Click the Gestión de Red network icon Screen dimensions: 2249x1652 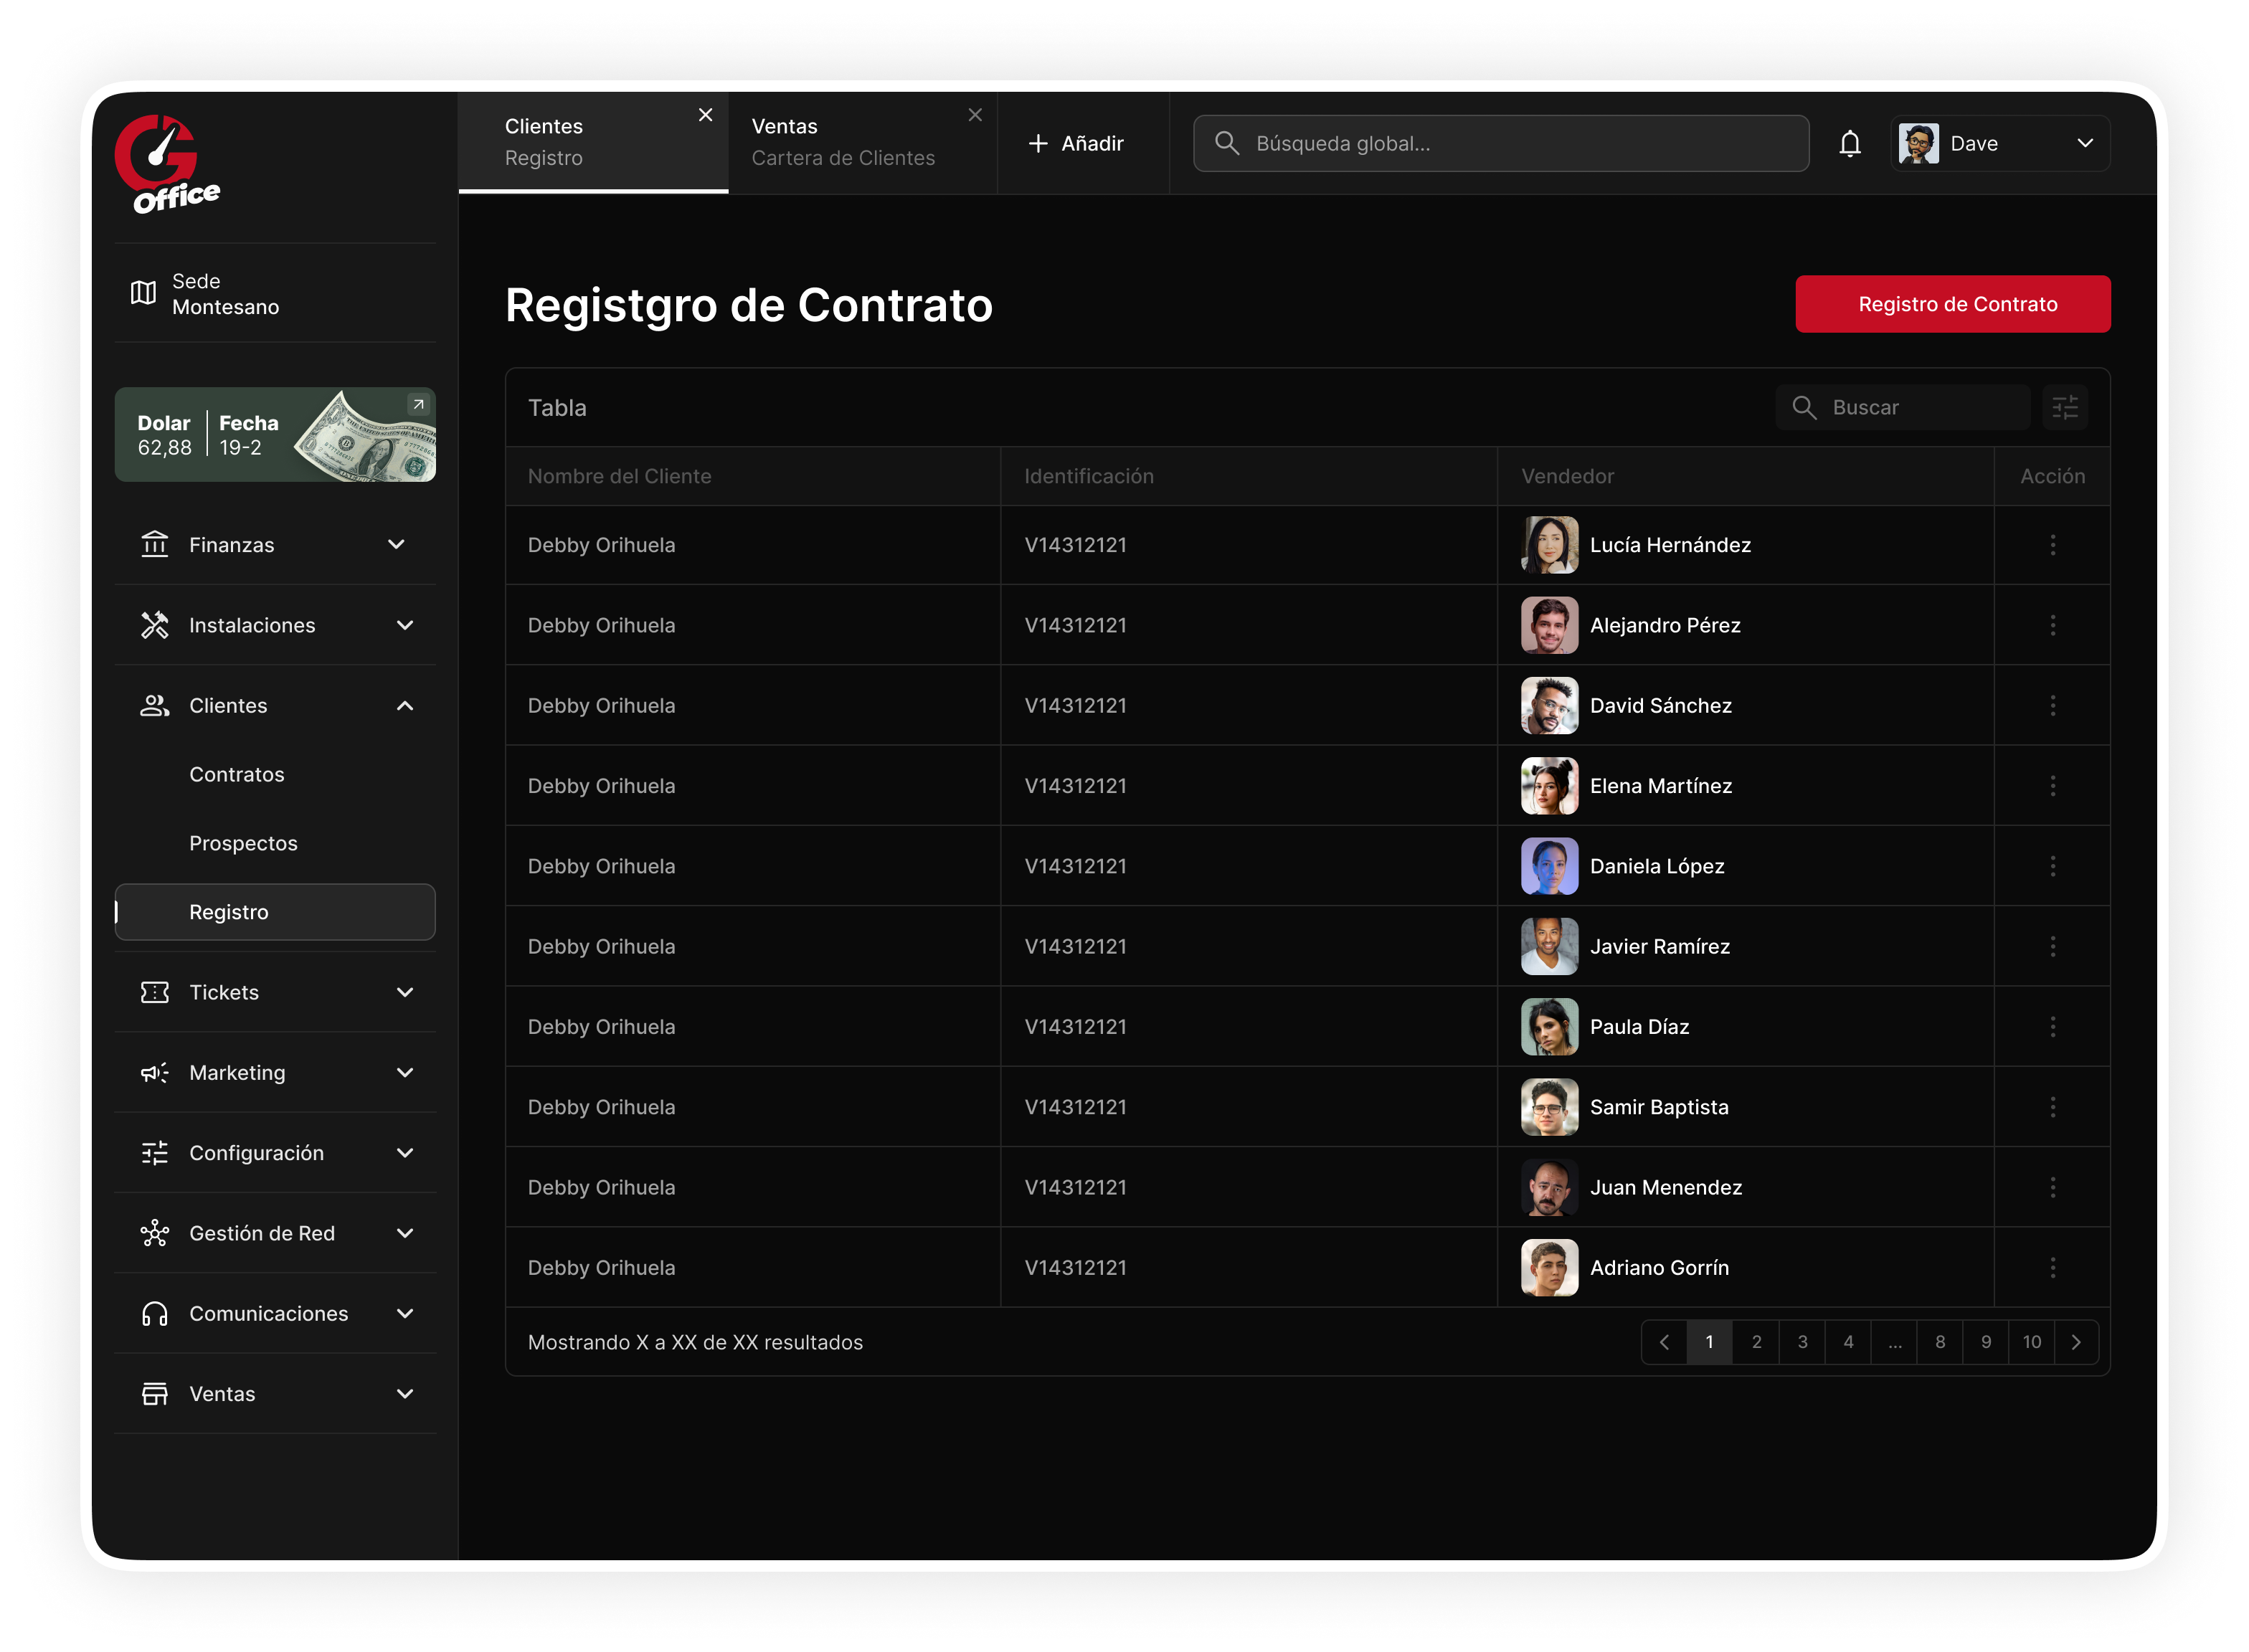(154, 1233)
